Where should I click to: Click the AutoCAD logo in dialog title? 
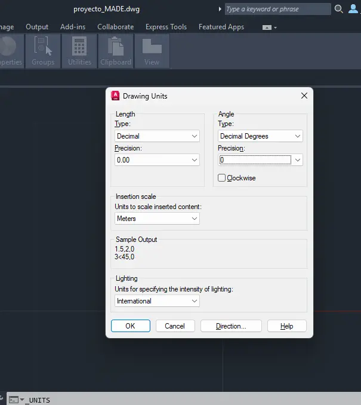(x=115, y=96)
